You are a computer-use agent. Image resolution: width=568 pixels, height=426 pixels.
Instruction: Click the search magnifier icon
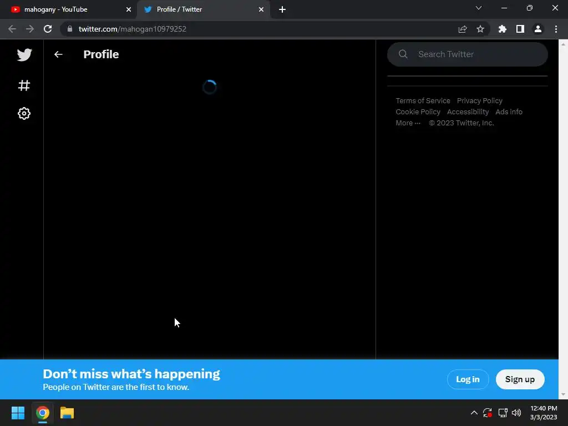(x=403, y=54)
